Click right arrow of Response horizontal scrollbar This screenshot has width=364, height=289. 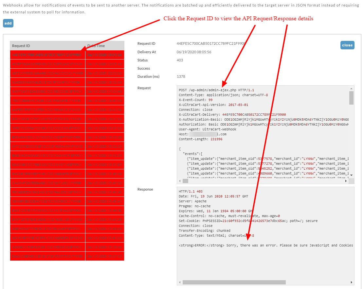pyautogui.click(x=352, y=282)
